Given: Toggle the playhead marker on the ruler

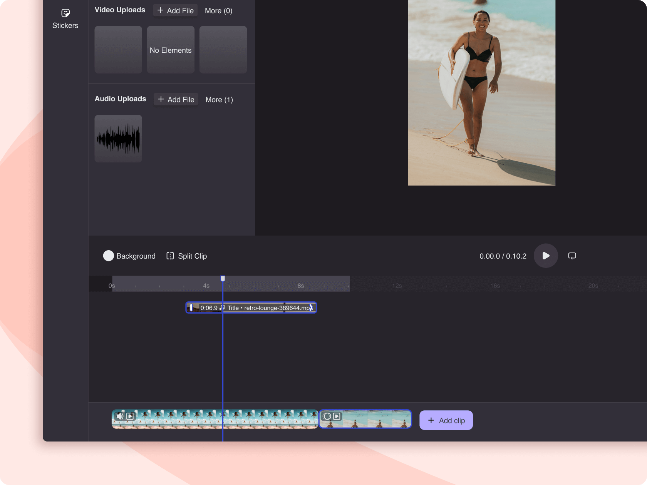Looking at the screenshot, I should pyautogui.click(x=223, y=278).
